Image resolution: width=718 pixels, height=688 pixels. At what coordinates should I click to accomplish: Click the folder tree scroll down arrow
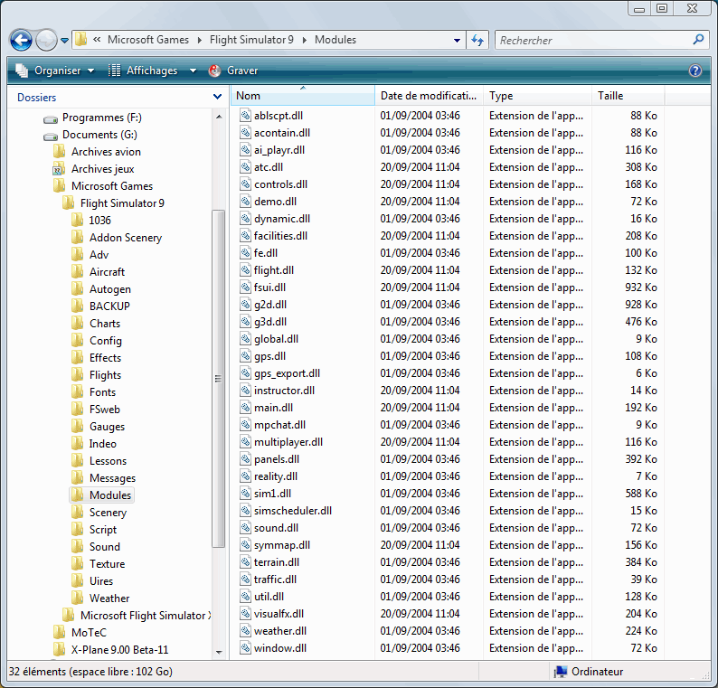(x=218, y=651)
